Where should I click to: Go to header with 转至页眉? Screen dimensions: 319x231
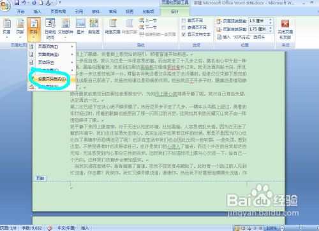(113, 27)
